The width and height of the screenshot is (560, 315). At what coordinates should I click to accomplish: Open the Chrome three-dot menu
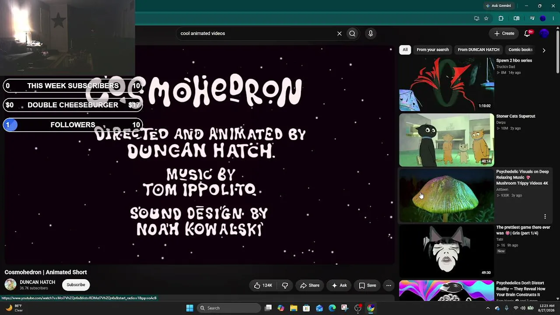[553, 18]
